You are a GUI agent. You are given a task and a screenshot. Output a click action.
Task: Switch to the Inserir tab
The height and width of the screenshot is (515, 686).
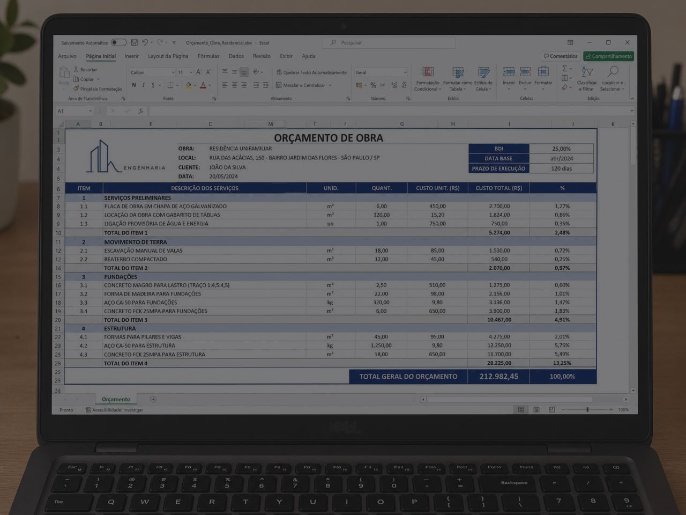(132, 56)
